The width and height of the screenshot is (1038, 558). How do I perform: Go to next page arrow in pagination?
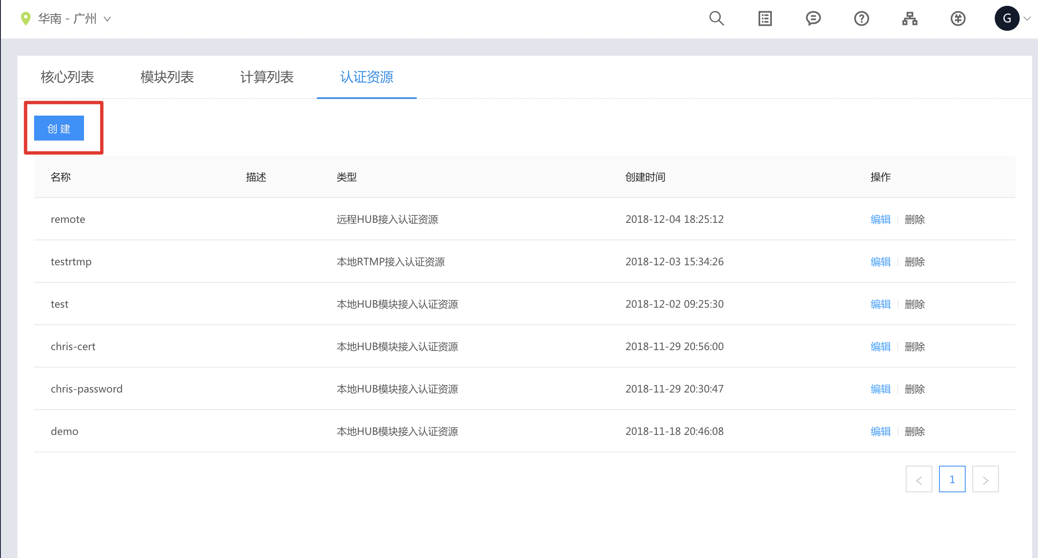coord(985,479)
